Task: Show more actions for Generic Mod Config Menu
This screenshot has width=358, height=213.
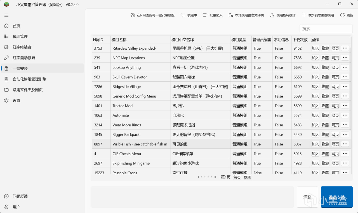Action: tap(345, 96)
